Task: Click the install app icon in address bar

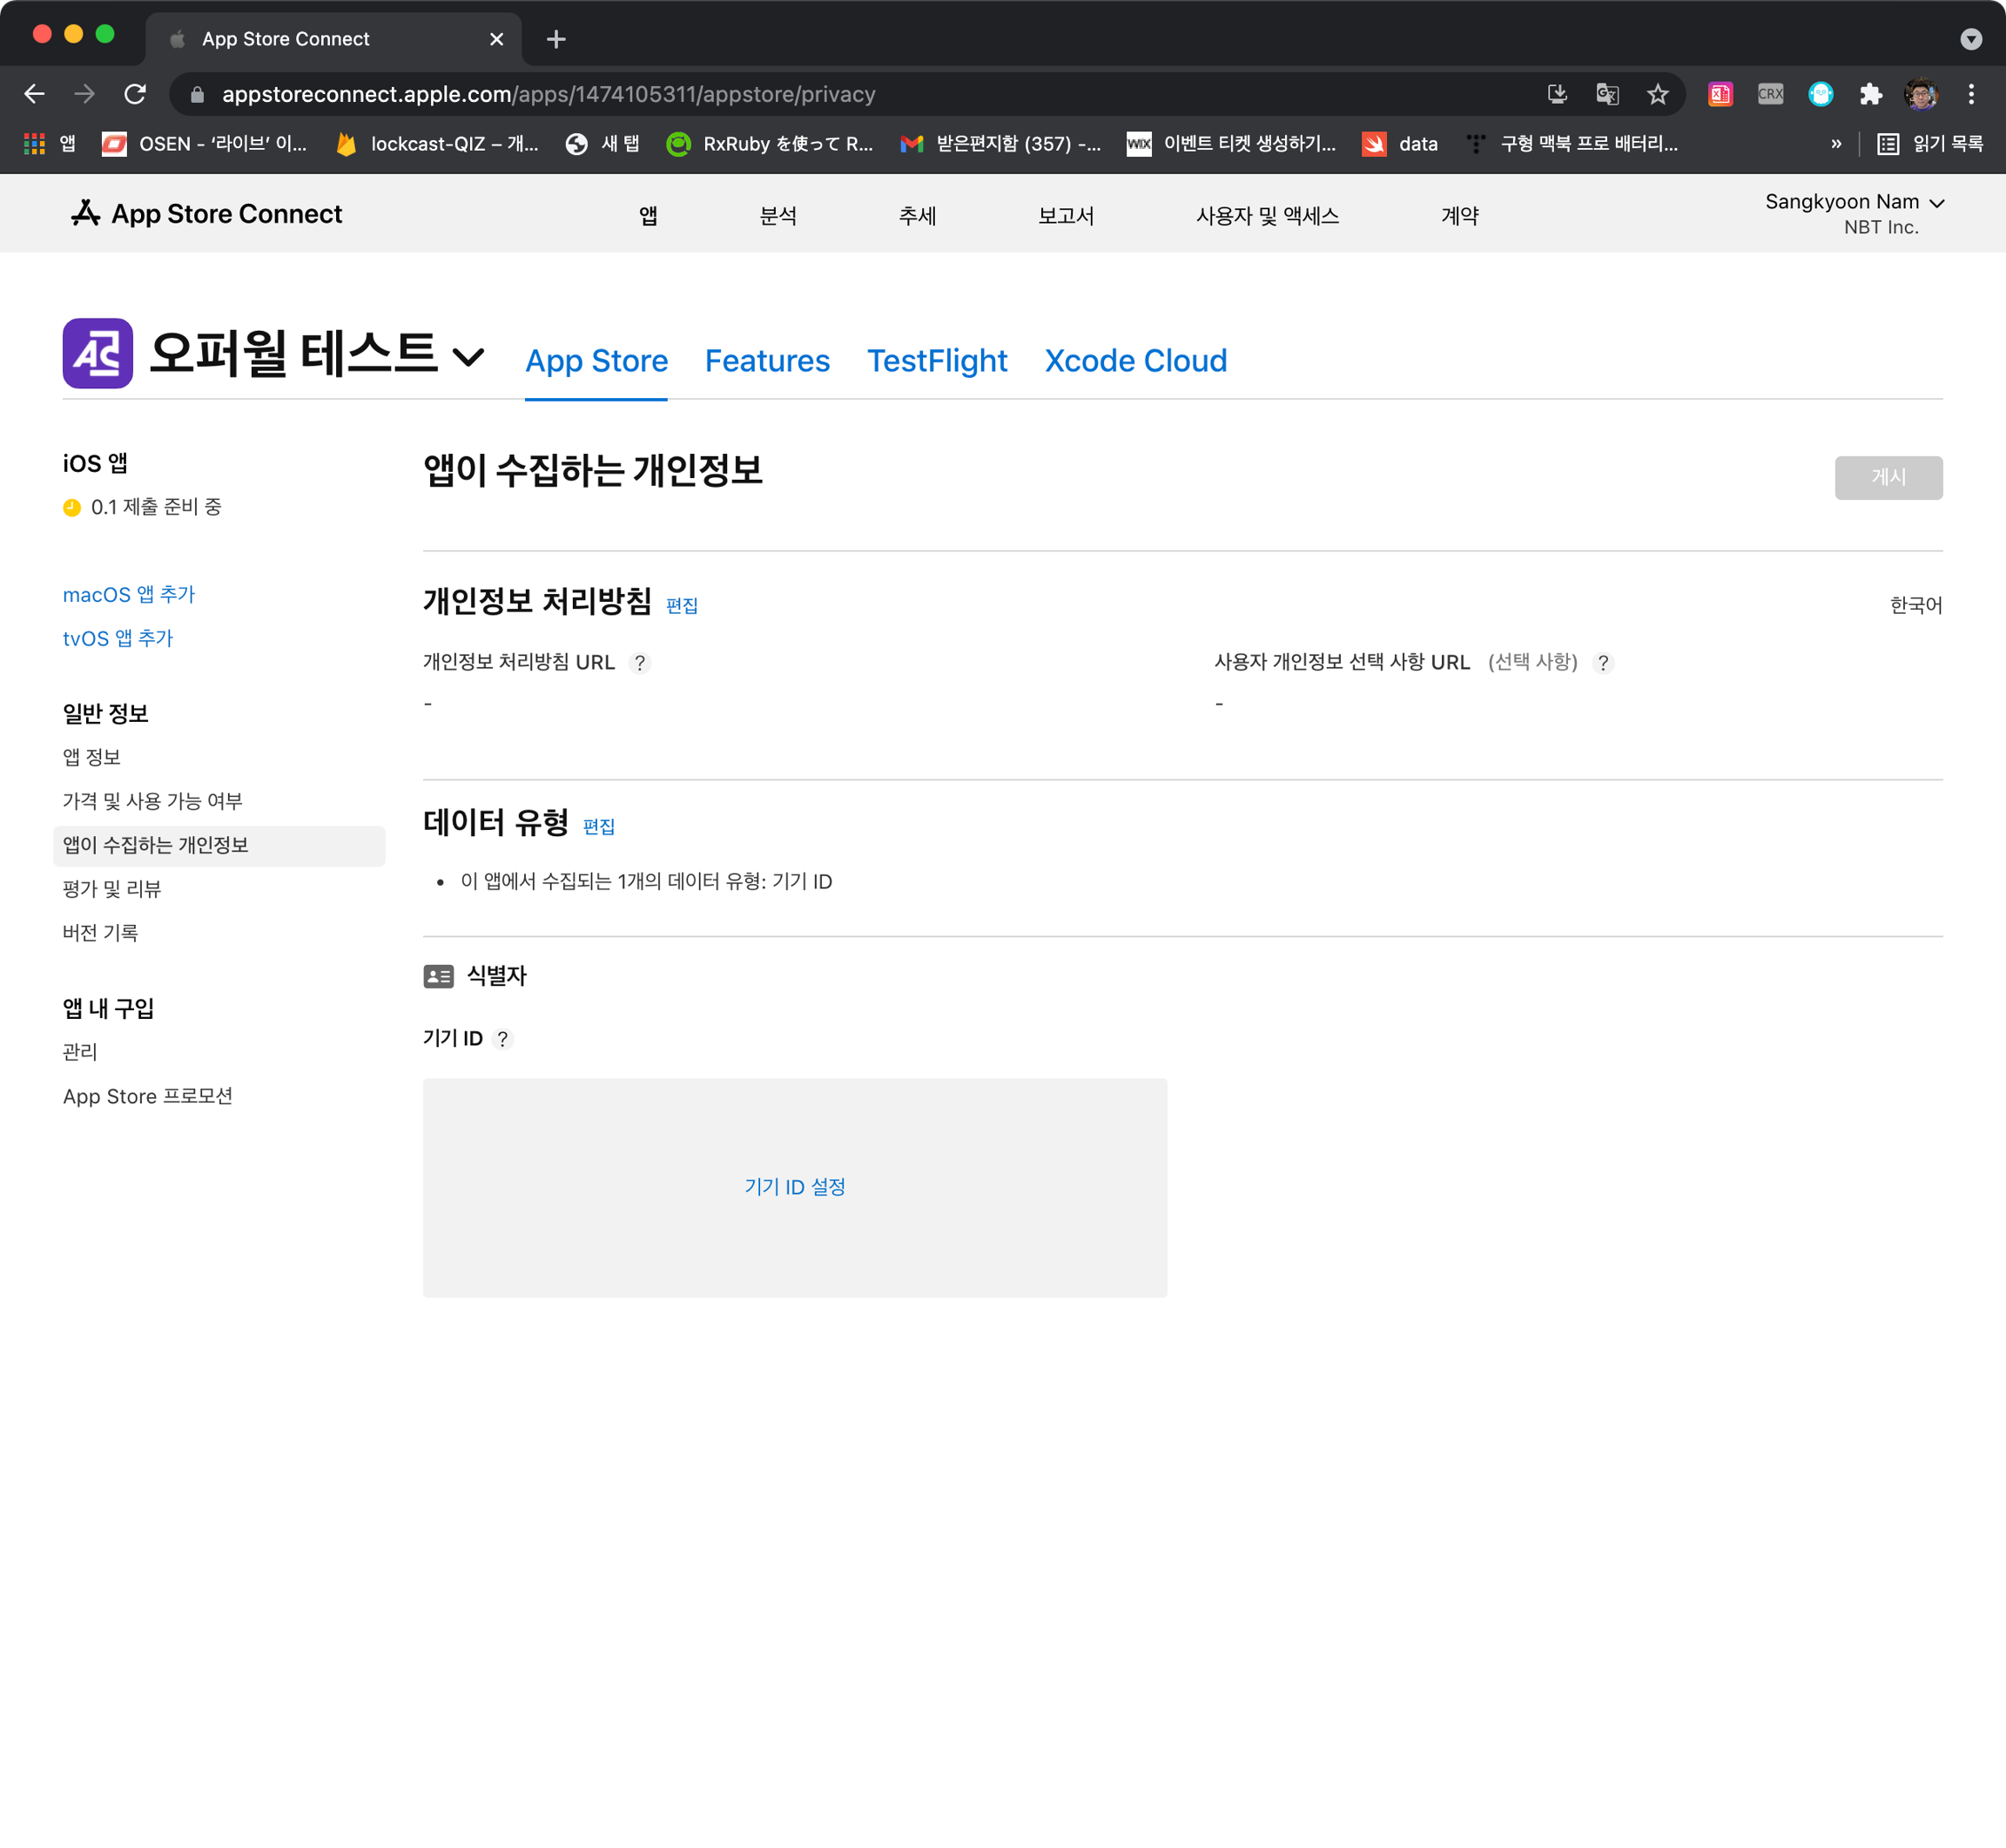Action: pyautogui.click(x=1556, y=94)
